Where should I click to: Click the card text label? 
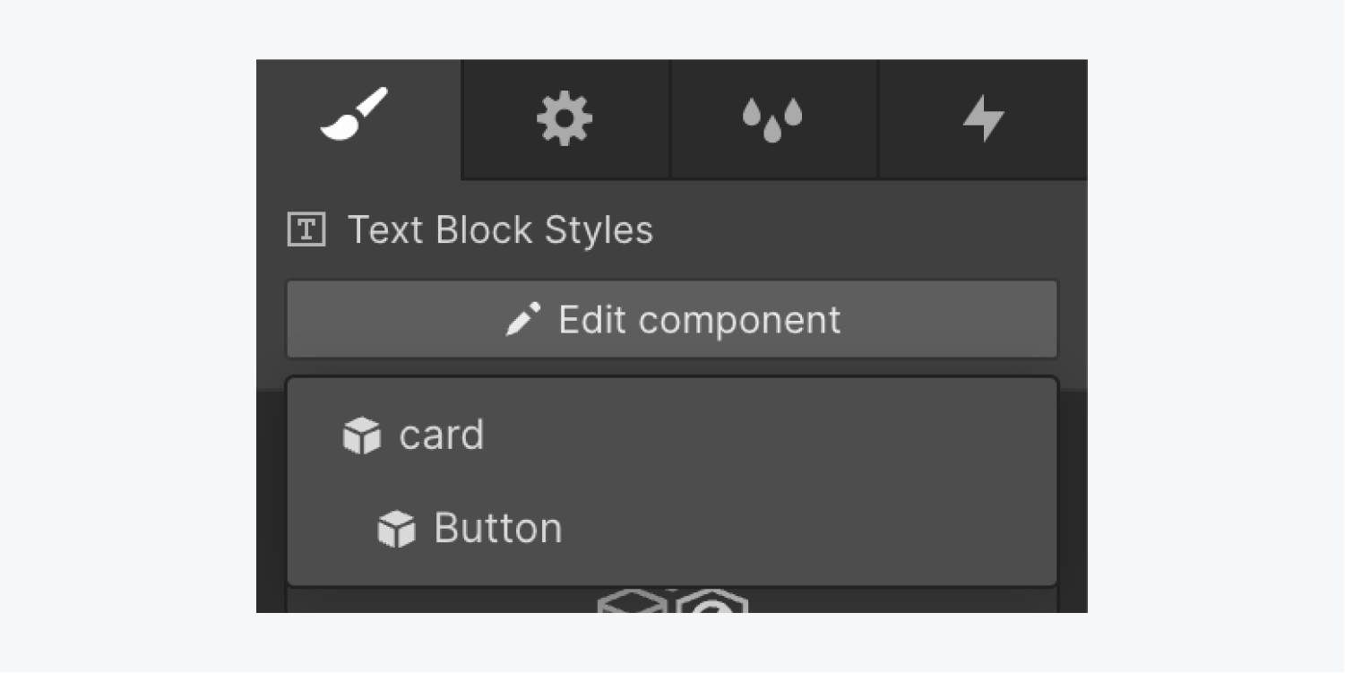(x=442, y=436)
